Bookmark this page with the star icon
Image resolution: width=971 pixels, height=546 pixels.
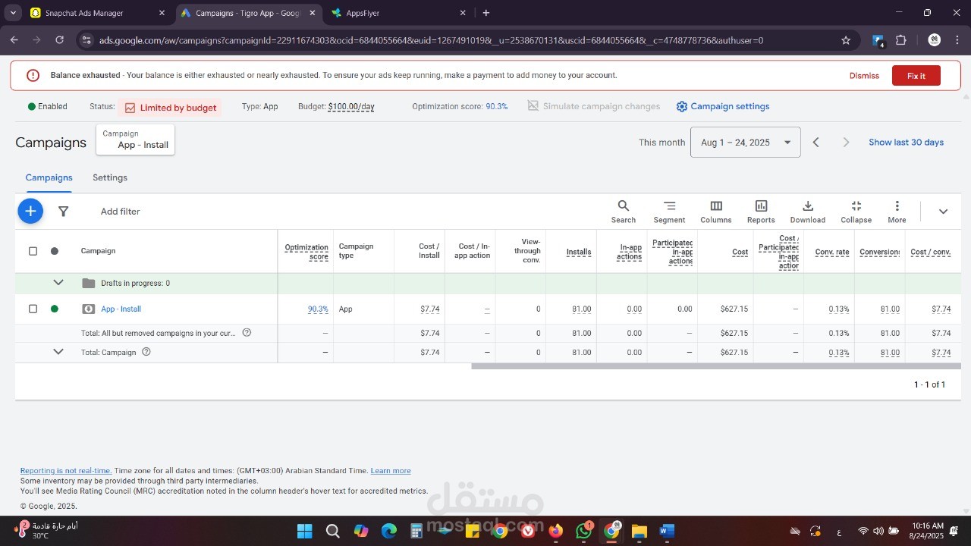click(846, 40)
